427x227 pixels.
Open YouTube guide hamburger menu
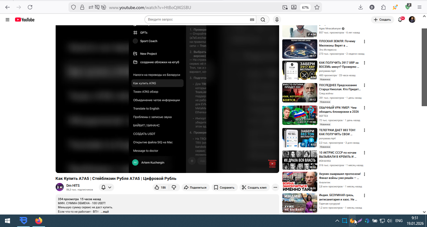[8, 20]
